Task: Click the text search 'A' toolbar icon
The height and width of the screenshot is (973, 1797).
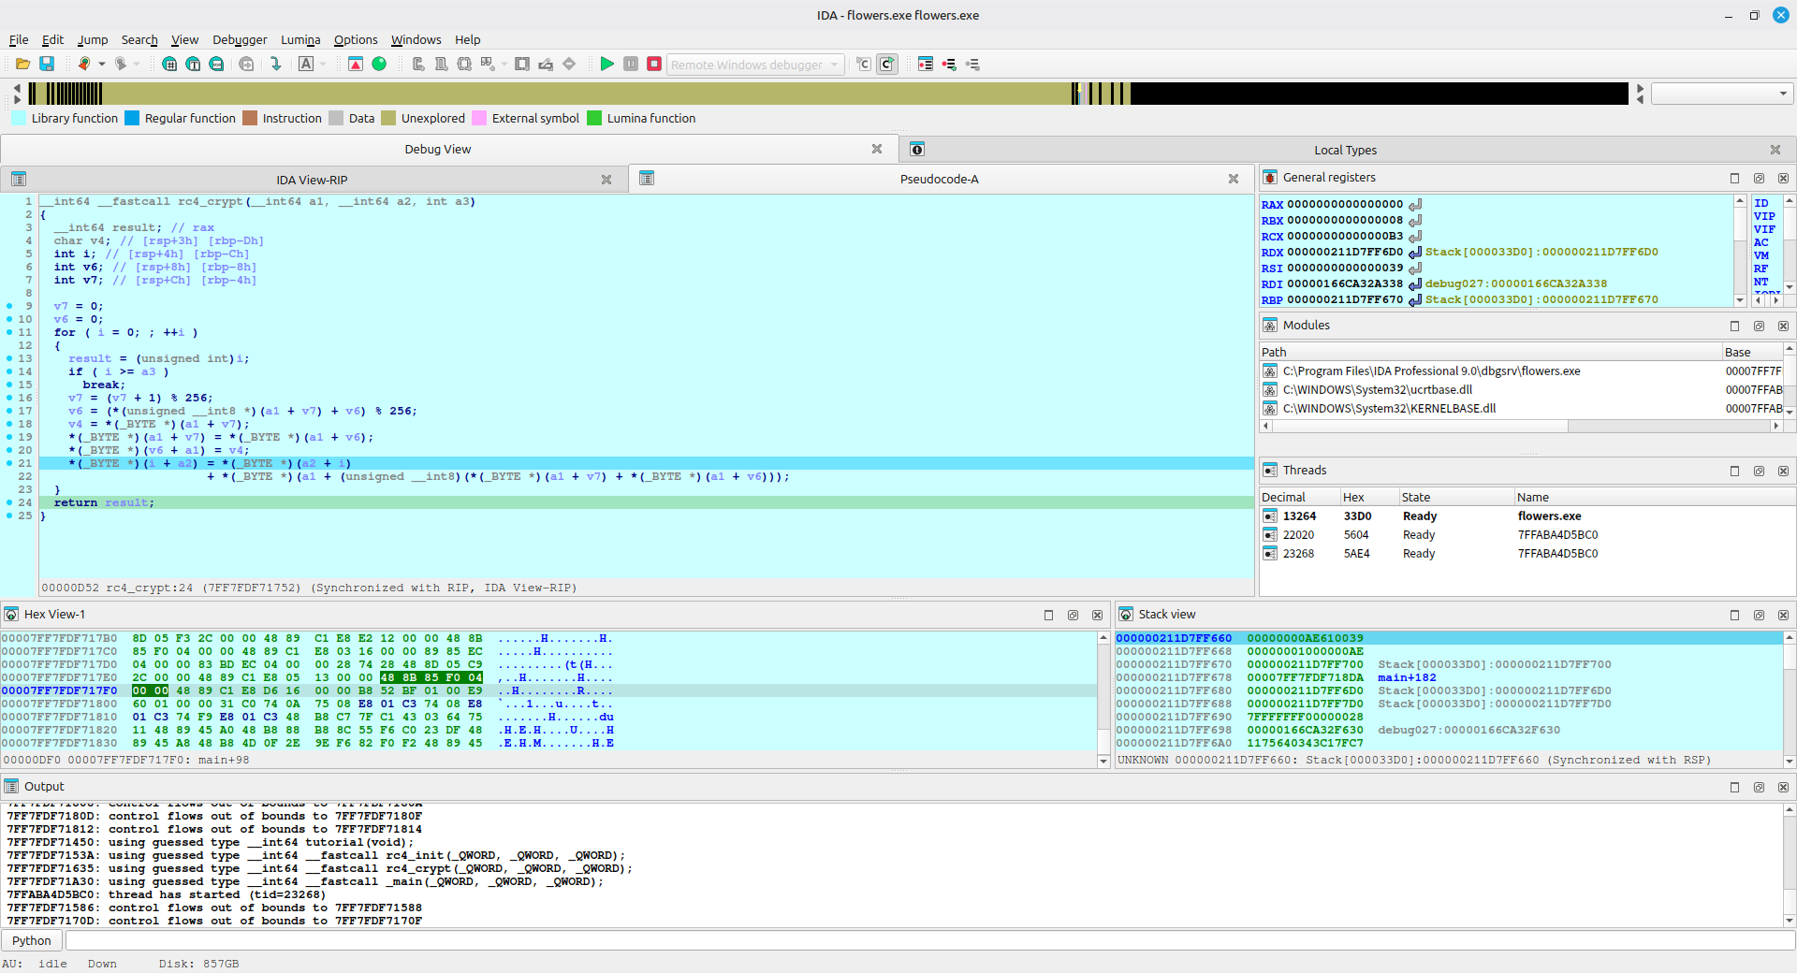Action: click(x=306, y=64)
